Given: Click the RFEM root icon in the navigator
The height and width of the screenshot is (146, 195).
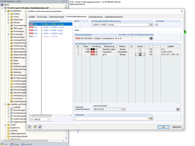Looking at the screenshot, I should pos(2,5).
